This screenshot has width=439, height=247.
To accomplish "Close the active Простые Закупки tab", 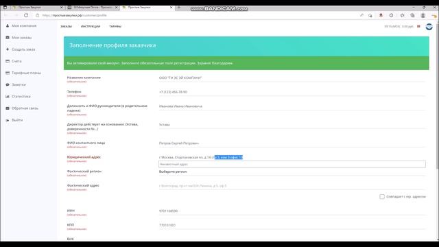I will click(171, 8).
